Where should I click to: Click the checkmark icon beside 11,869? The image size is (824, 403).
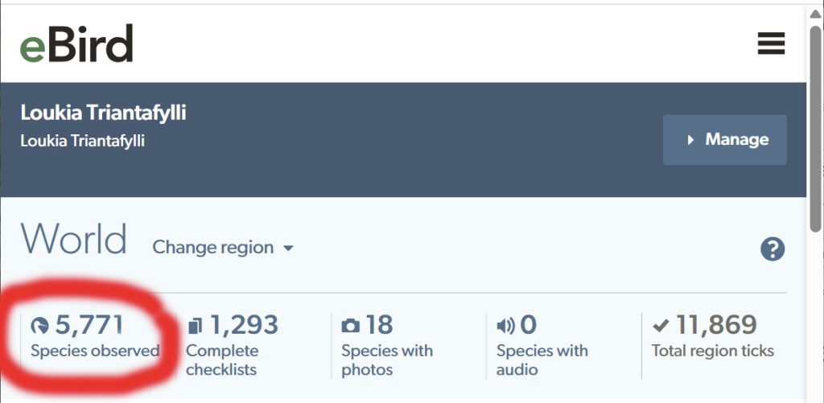pos(661,326)
